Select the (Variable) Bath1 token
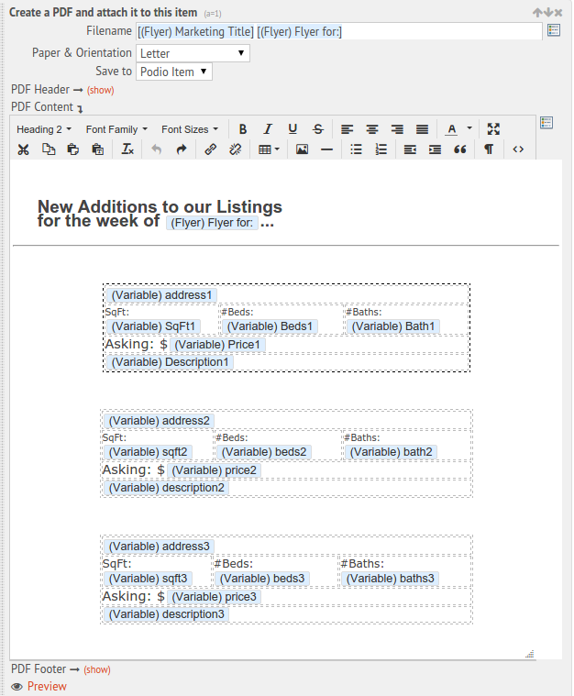The width and height of the screenshot is (574, 696). click(392, 326)
